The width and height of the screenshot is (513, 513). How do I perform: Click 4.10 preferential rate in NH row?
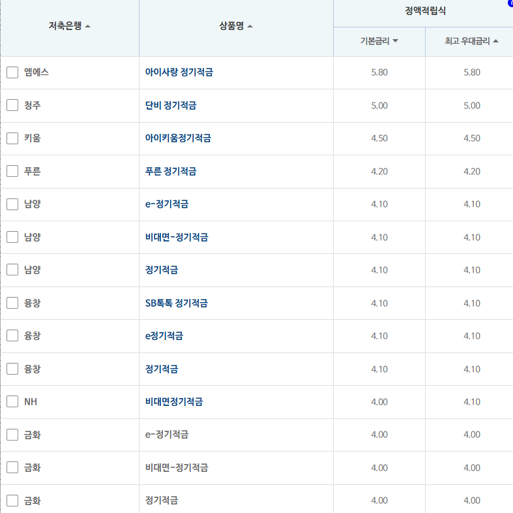point(472,402)
